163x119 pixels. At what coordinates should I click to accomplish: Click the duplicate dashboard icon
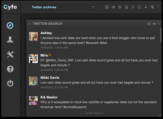tap(152, 7)
